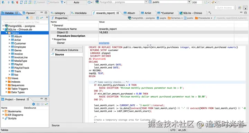This screenshot has height=133, width=249.
Task: Open the mockdata editor tab
Action: (79, 13)
